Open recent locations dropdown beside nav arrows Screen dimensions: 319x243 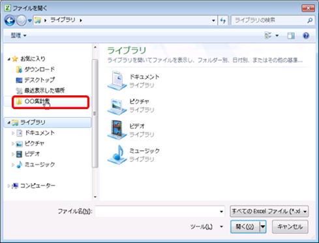30,21
